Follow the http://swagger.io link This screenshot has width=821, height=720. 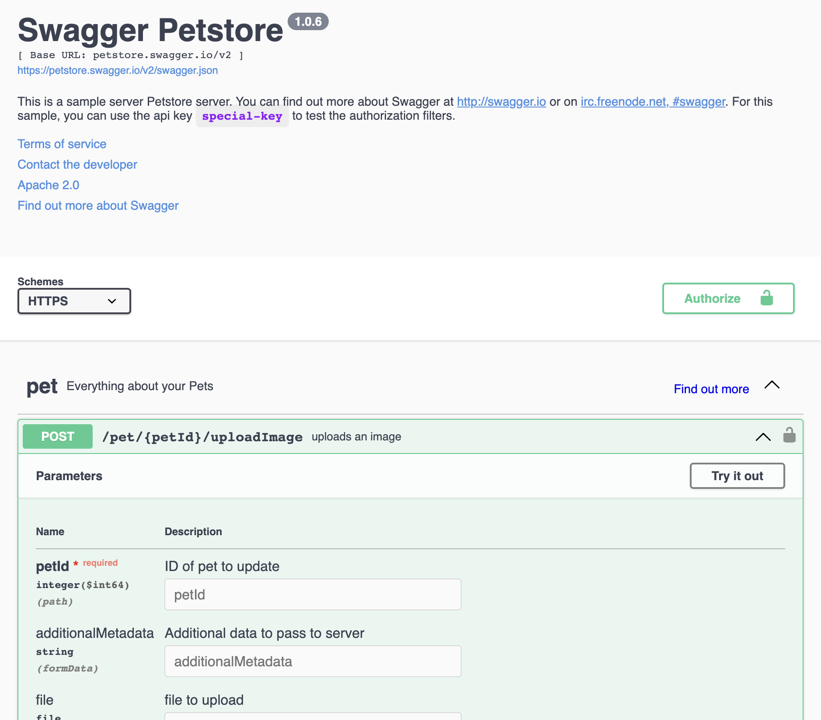click(501, 102)
